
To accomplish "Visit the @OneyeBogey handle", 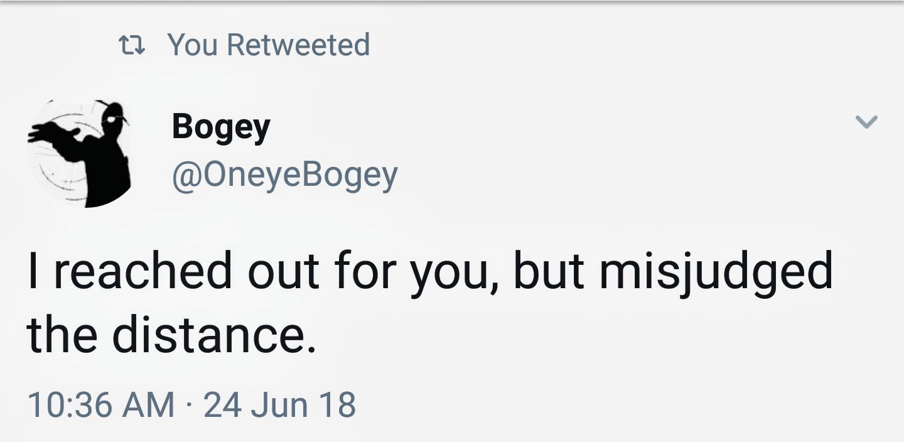I will [284, 175].
